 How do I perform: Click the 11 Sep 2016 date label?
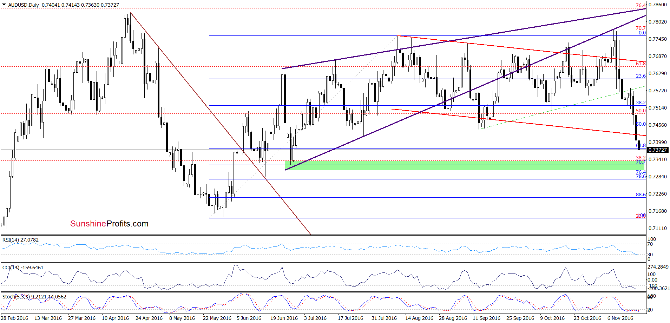[x=487, y=318]
